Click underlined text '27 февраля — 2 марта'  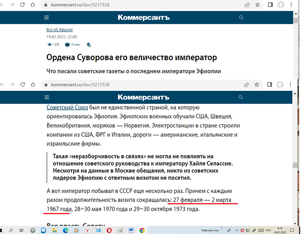click(202, 200)
